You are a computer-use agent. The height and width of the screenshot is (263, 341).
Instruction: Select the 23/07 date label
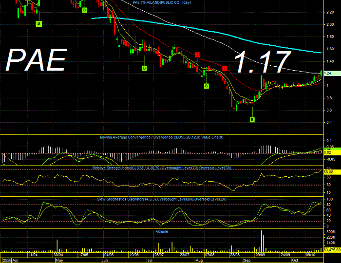coord(185,255)
